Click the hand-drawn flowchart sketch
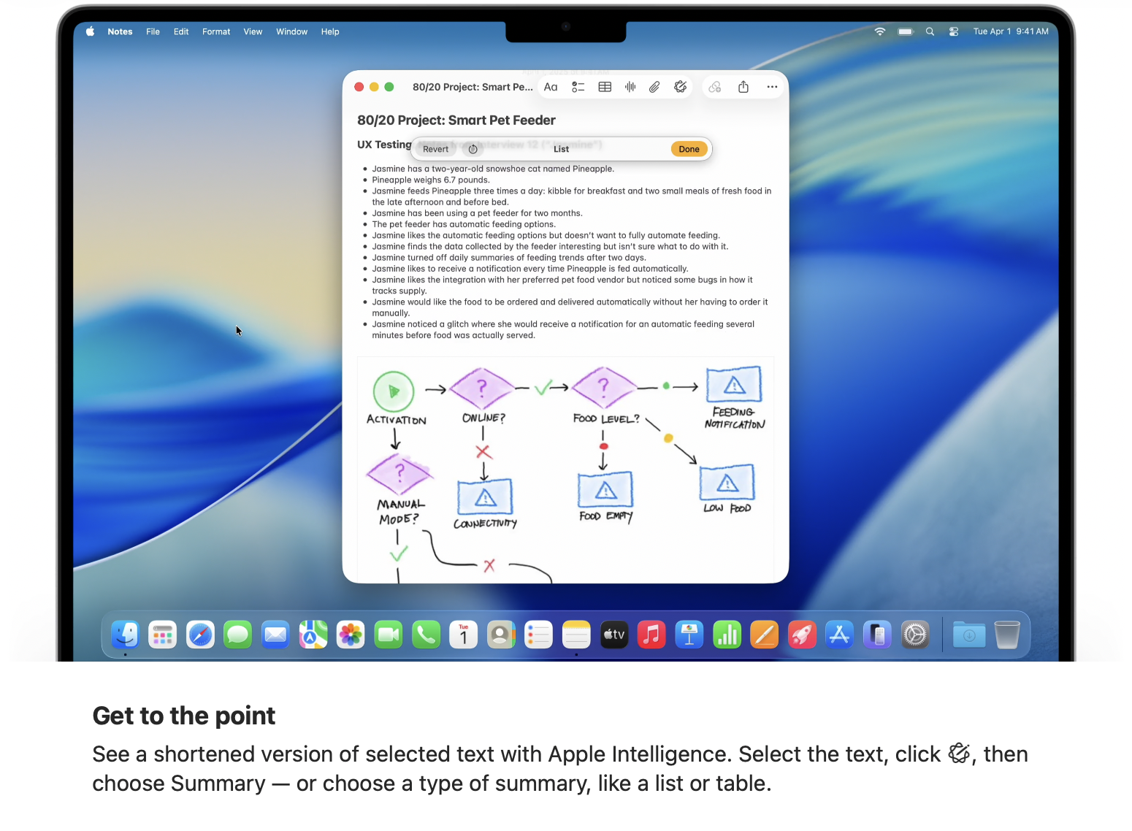Screen dimensions: 1132x831 tap(565, 467)
